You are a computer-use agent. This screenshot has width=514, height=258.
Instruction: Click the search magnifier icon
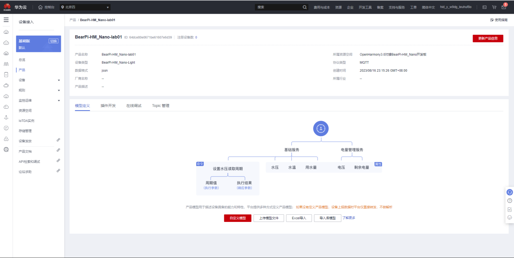point(305,7)
